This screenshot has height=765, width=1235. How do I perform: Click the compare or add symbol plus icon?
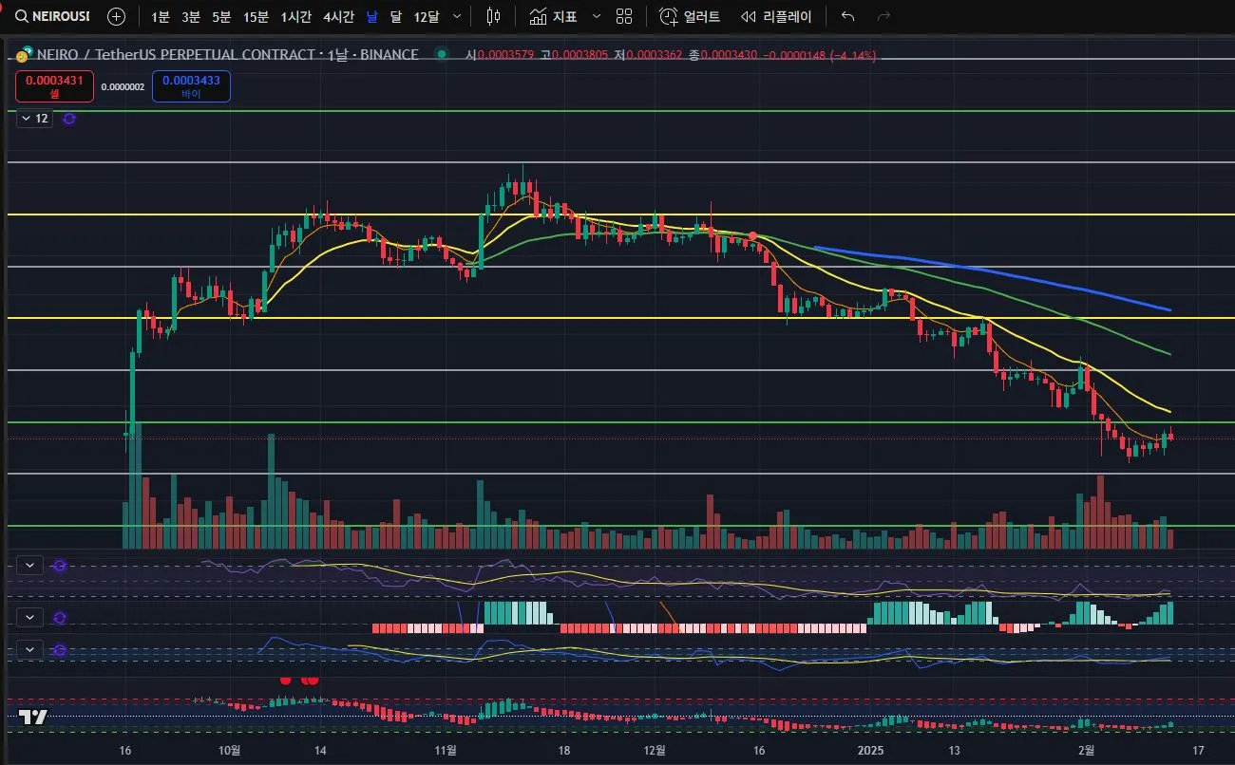click(x=116, y=16)
